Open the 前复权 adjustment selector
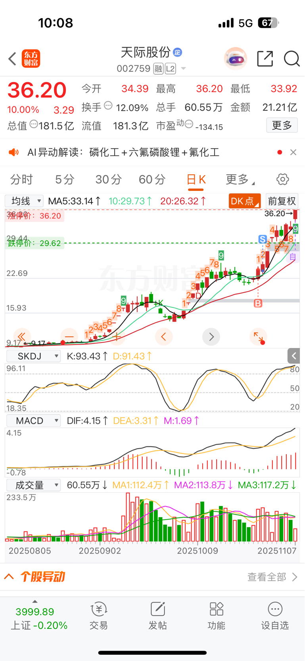This screenshot has width=305, height=661. [282, 201]
